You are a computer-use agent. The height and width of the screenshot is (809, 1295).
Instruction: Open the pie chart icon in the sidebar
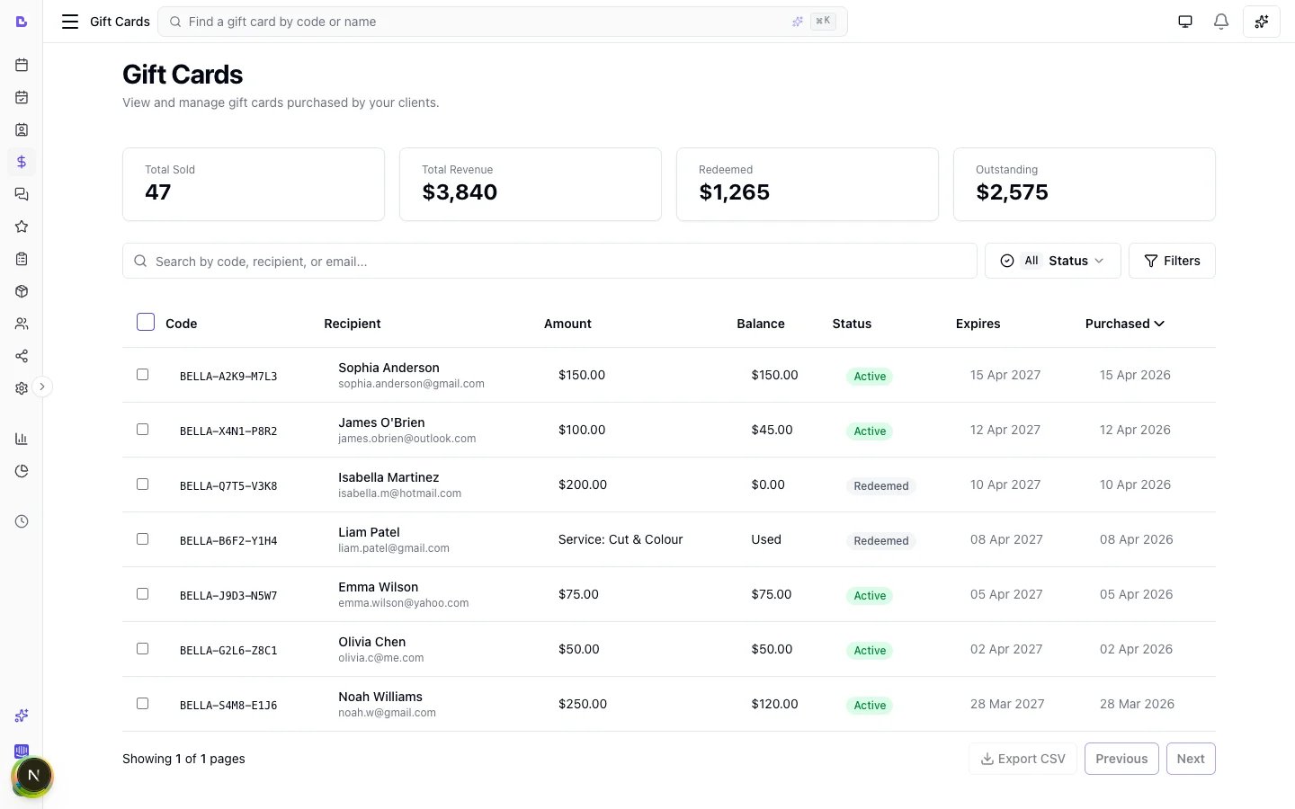(22, 471)
